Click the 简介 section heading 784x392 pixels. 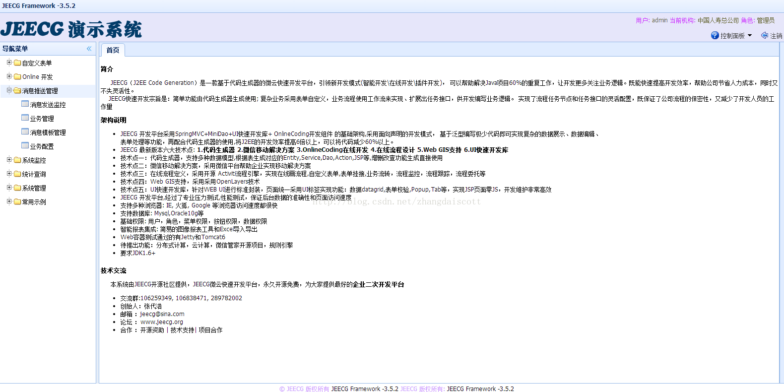coord(107,69)
